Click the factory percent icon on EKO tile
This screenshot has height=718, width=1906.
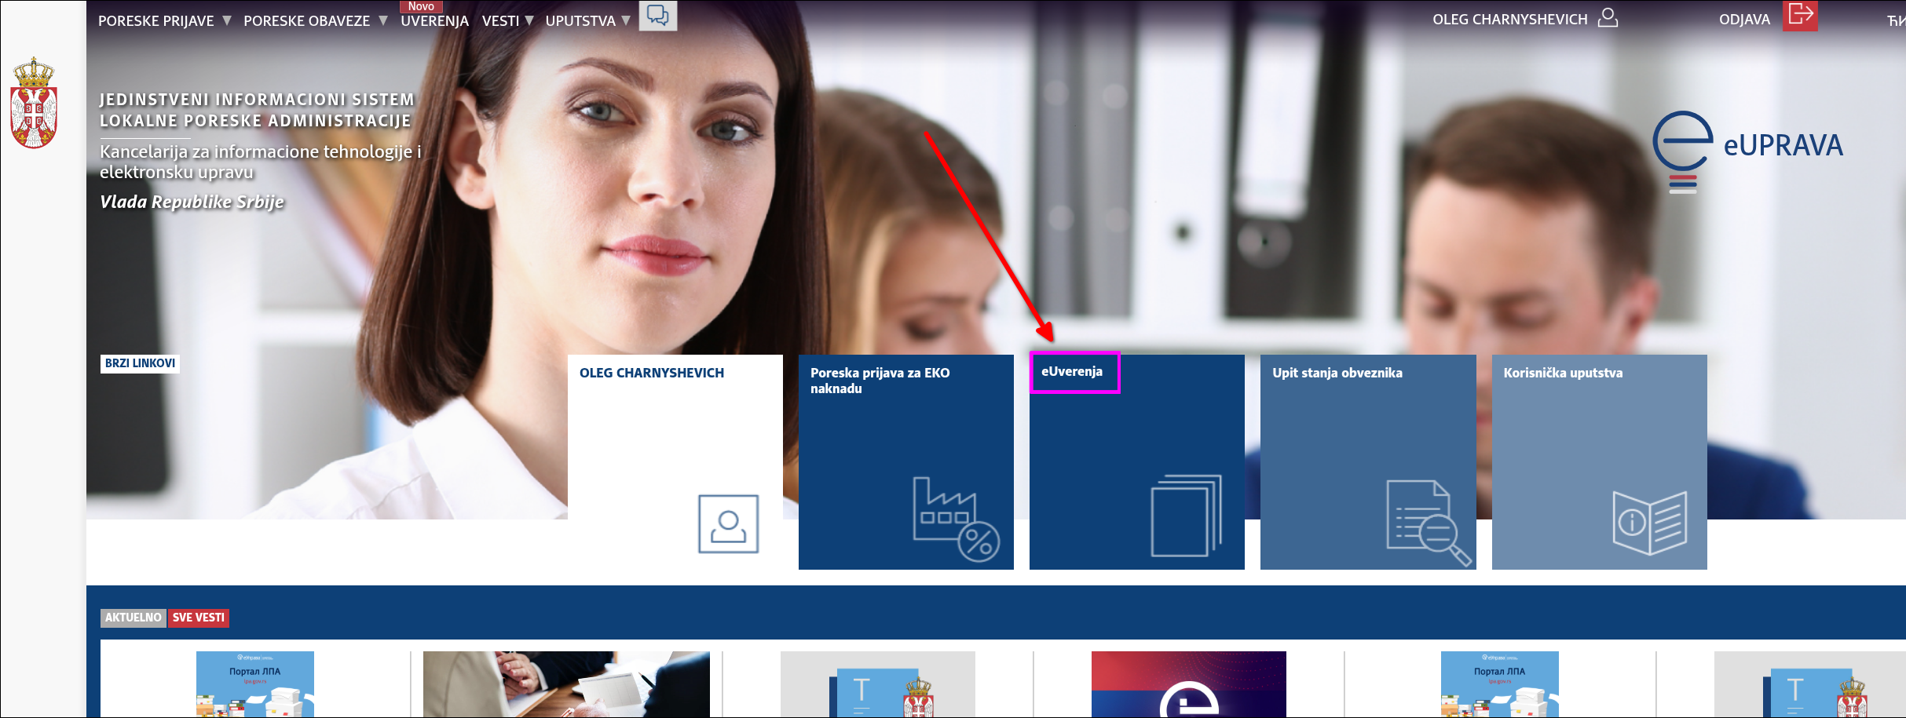[x=955, y=519]
